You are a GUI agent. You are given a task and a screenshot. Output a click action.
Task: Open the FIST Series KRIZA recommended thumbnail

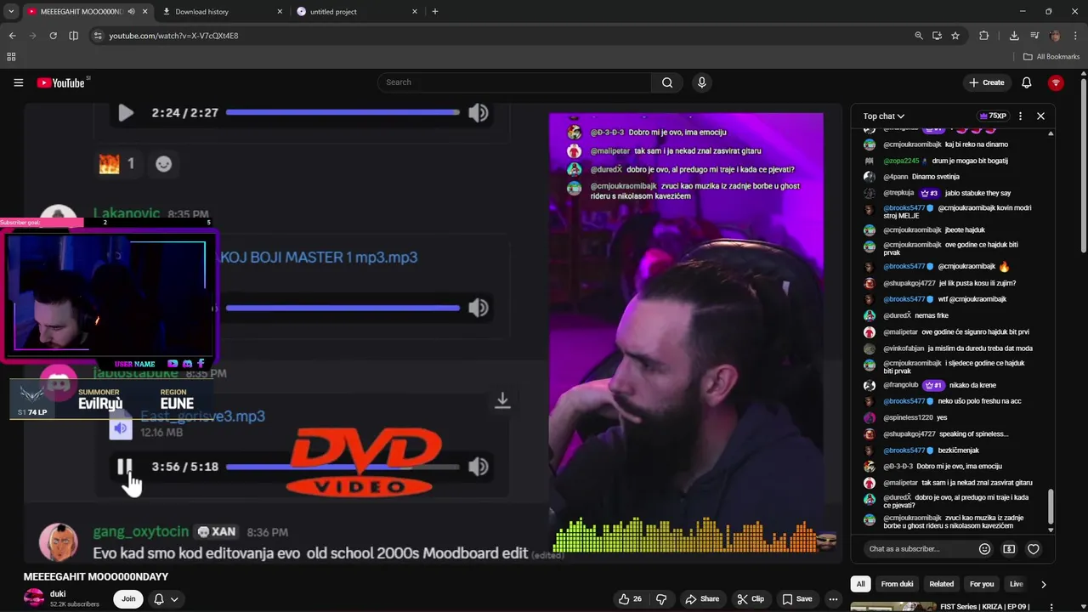(x=893, y=607)
